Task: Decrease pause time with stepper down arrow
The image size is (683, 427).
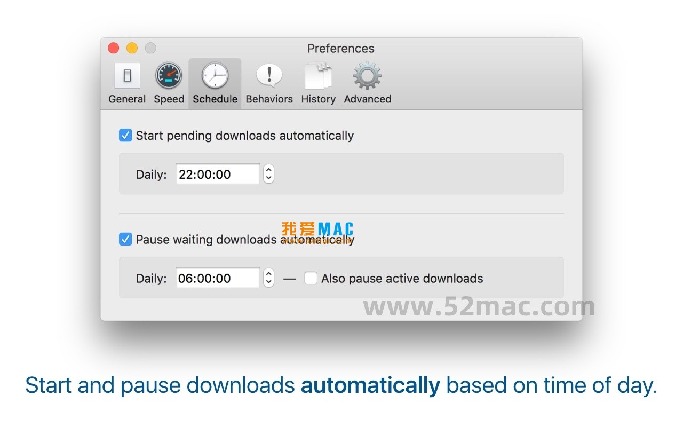Action: pyautogui.click(x=269, y=283)
